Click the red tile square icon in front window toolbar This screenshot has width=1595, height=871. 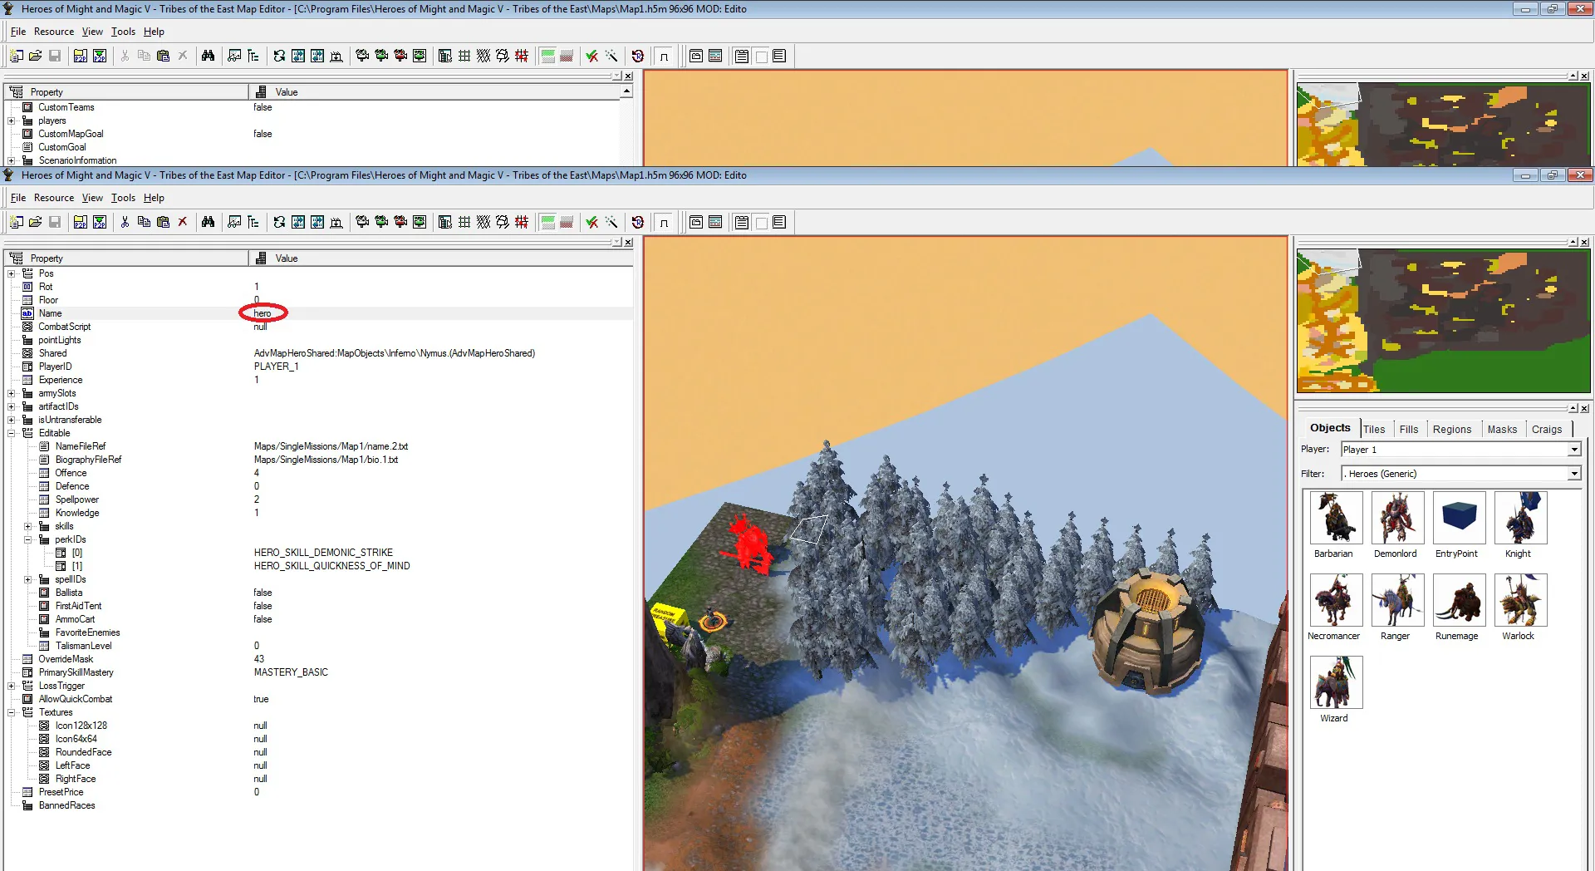[x=567, y=222]
